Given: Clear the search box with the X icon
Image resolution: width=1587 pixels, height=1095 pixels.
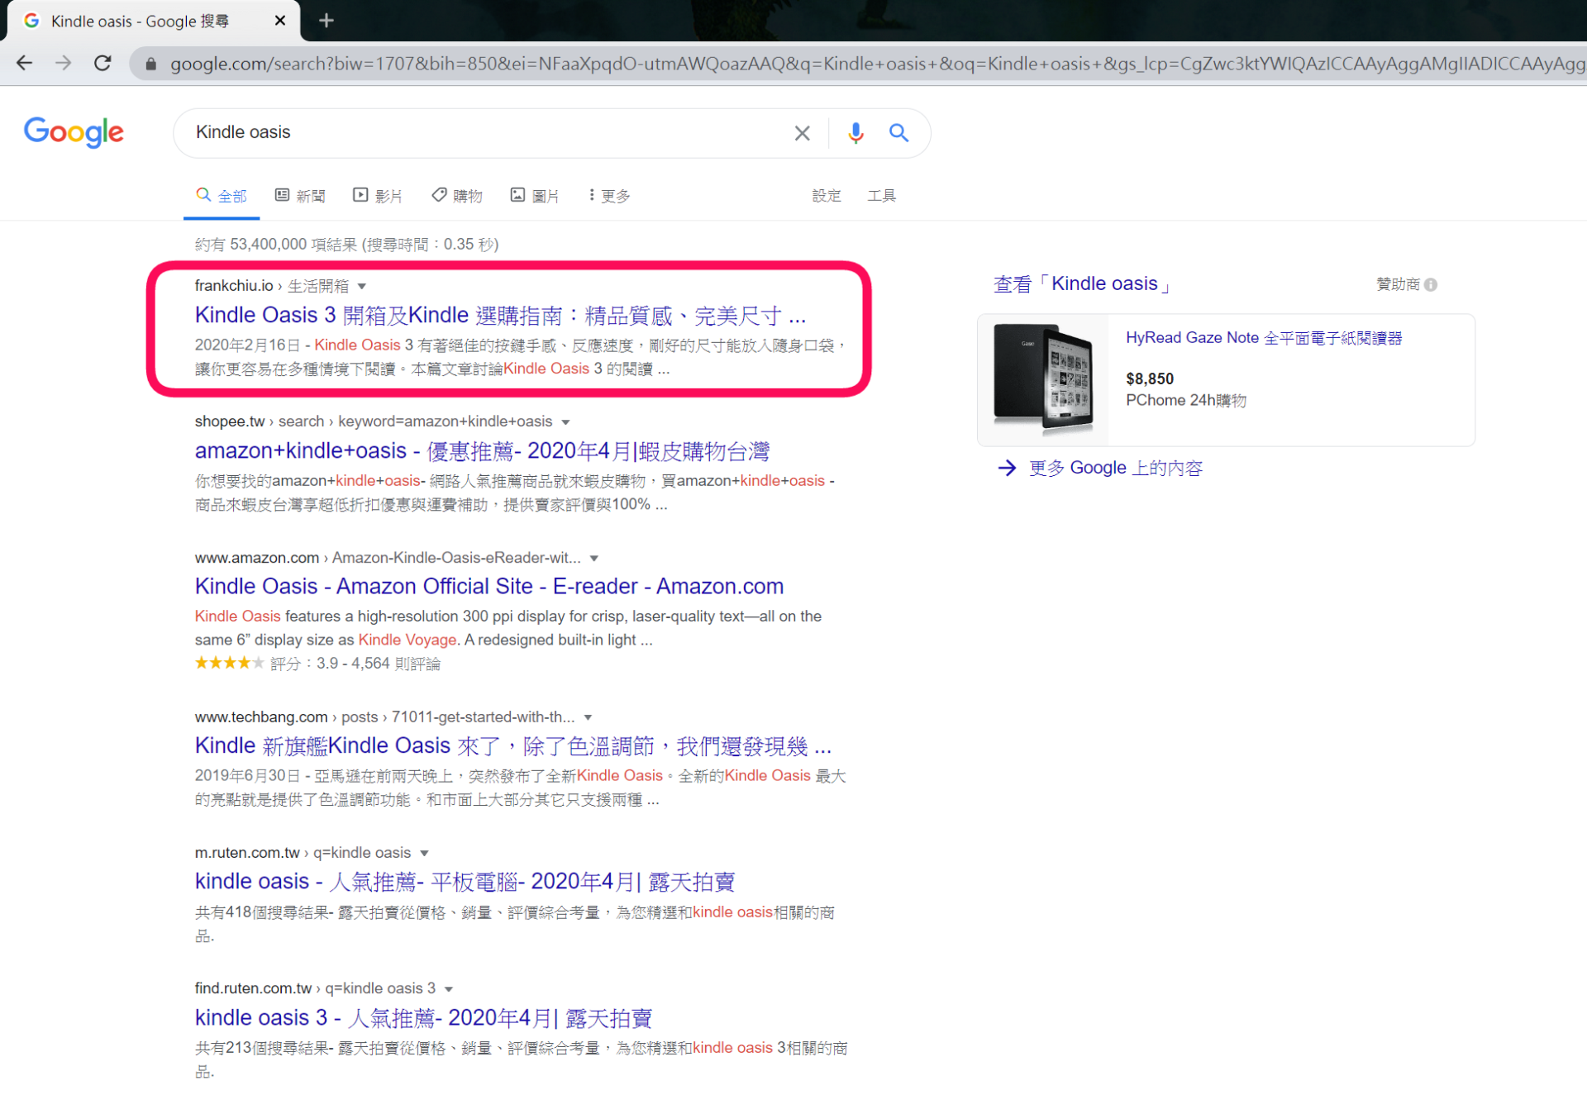Looking at the screenshot, I should click(x=801, y=132).
